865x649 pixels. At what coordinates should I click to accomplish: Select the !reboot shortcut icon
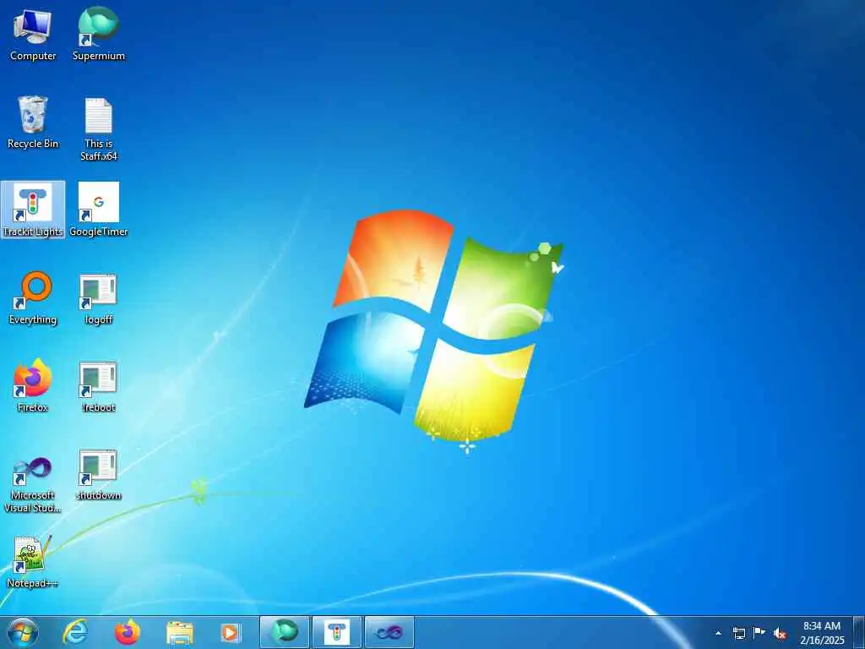pyautogui.click(x=98, y=385)
